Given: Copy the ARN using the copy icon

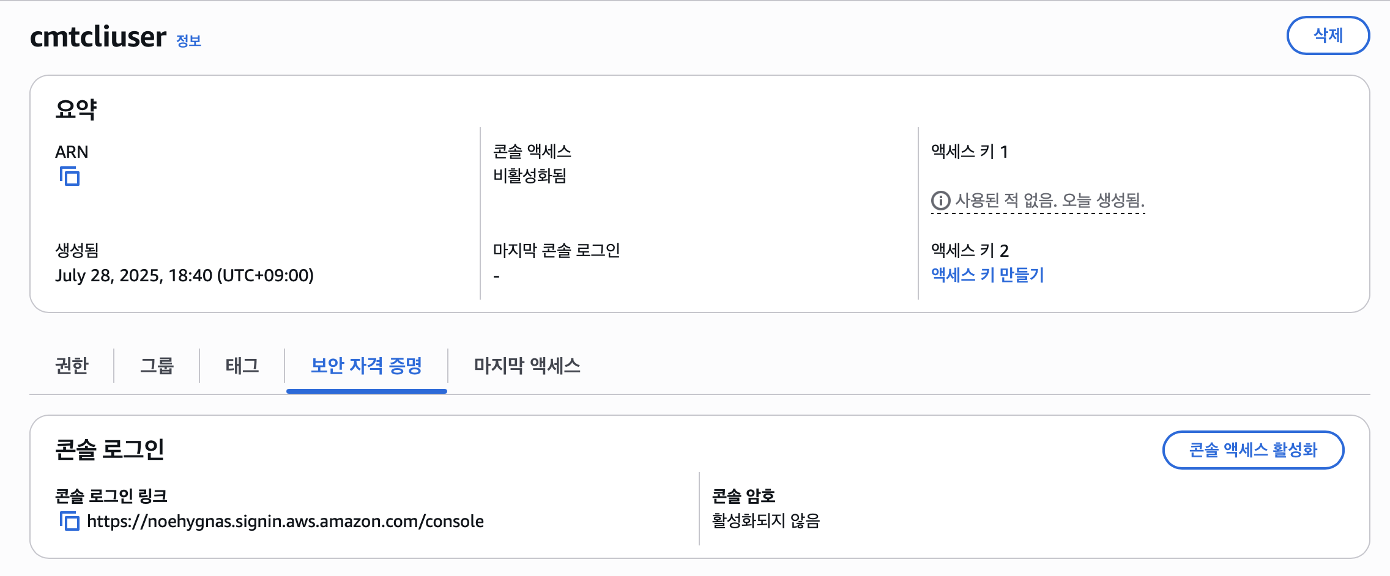Looking at the screenshot, I should pos(70,176).
